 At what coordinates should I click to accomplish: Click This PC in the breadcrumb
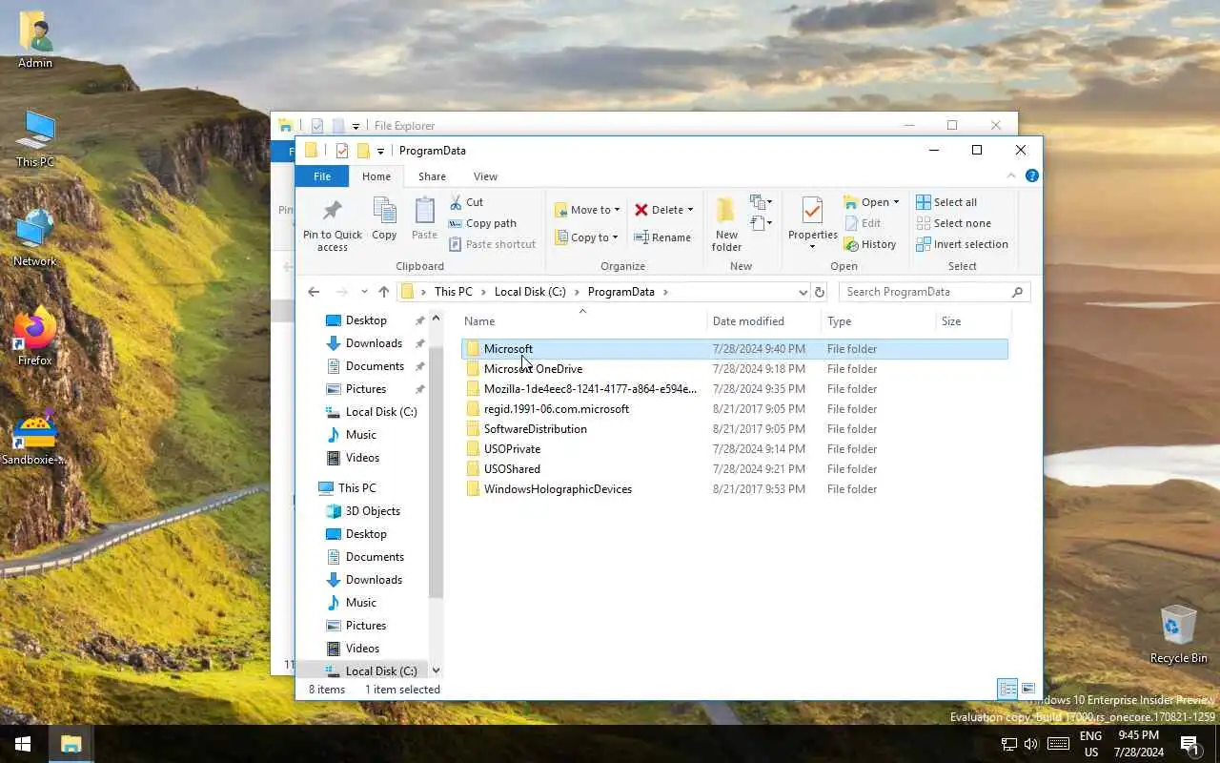(x=453, y=292)
